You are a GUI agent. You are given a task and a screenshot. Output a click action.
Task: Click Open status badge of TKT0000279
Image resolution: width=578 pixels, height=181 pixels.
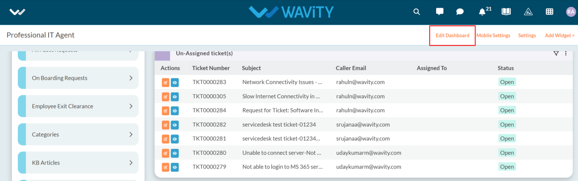point(507,167)
